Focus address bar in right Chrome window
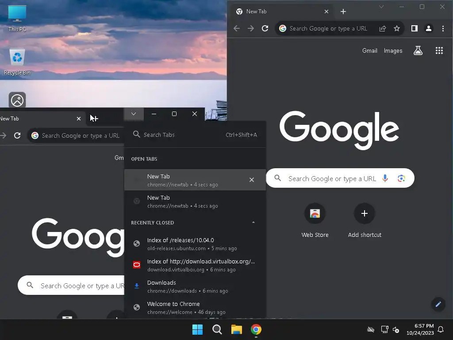The image size is (453, 340). click(328, 28)
